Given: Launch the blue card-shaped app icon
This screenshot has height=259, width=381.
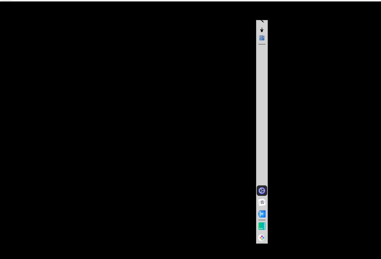Looking at the screenshot, I should point(262,214).
